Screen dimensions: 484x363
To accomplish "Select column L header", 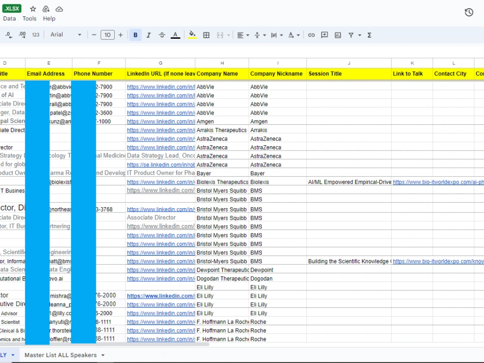I will tap(454, 63).
